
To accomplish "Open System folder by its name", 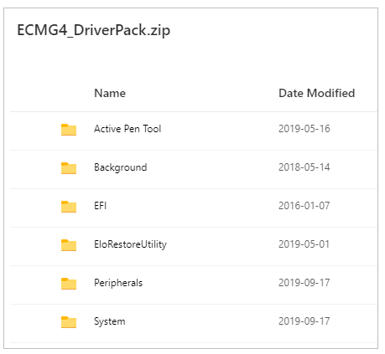I will tap(110, 321).
